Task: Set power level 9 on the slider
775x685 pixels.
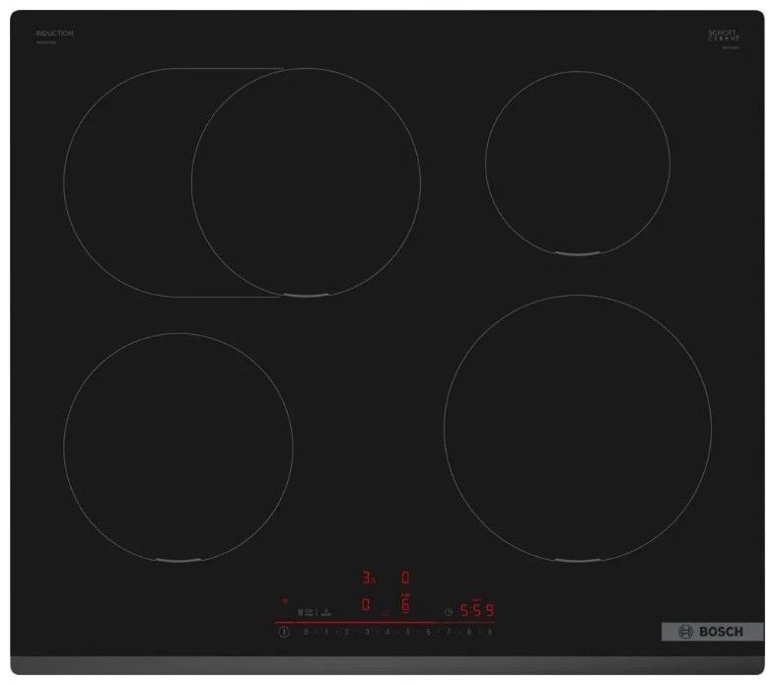Action: pyautogui.click(x=489, y=632)
